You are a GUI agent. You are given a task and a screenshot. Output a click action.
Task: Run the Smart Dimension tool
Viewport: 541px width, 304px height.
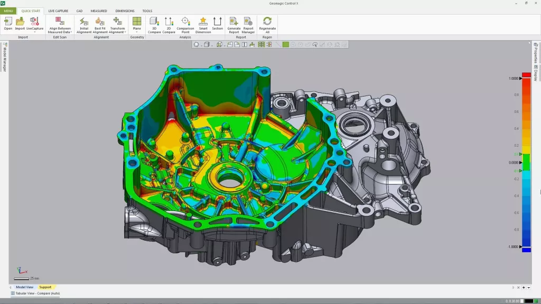(x=203, y=24)
